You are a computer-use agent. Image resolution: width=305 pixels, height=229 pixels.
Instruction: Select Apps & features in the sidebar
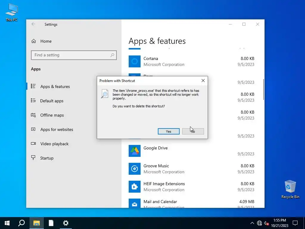pyautogui.click(x=55, y=86)
